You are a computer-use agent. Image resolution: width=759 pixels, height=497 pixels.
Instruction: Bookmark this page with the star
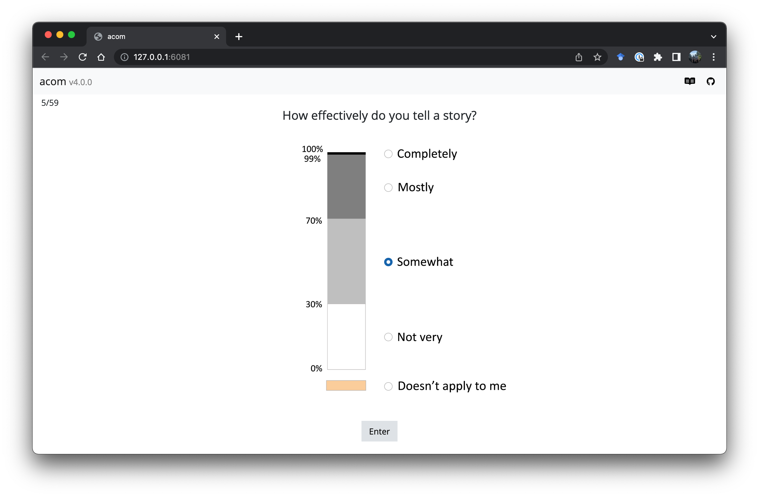[597, 57]
